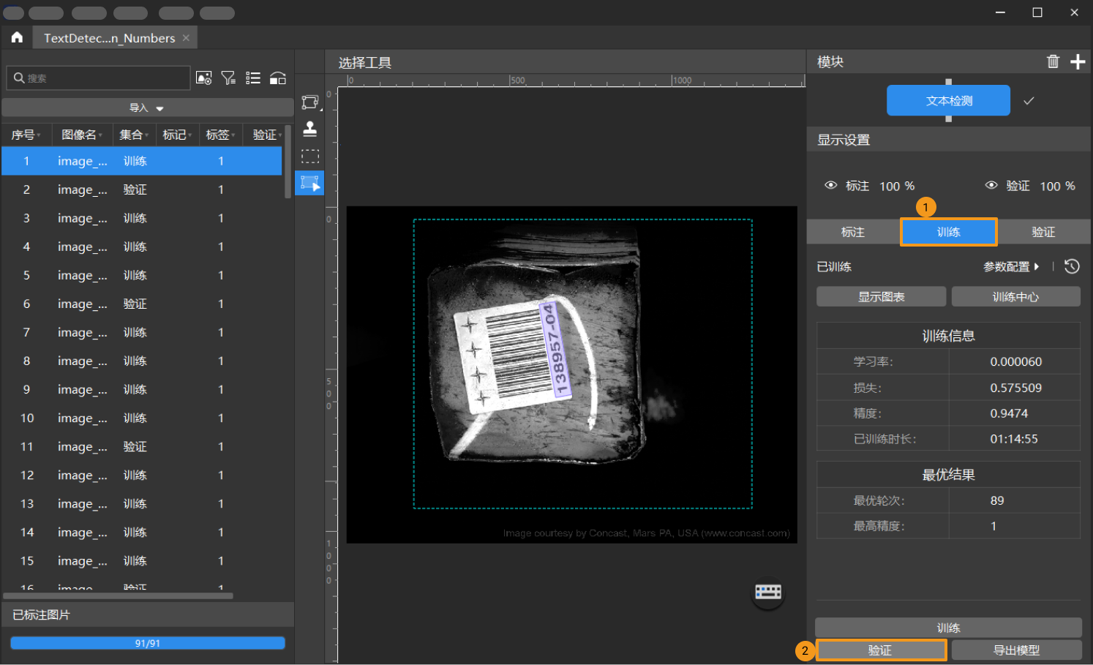
Task: Select the stamp template tool
Action: [310, 129]
